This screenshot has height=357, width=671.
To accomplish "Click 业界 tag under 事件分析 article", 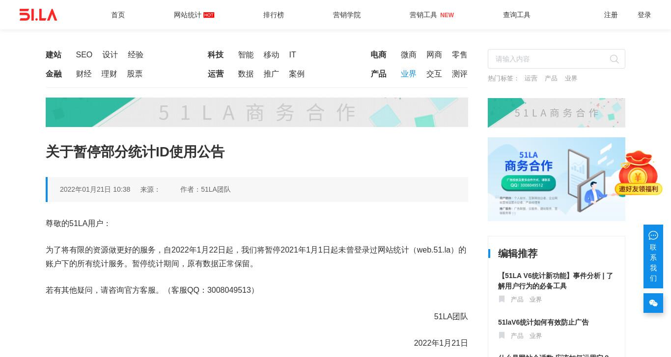I will point(535,300).
